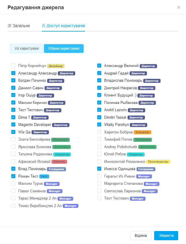Close the Редагування джерела dialog

[179, 7]
